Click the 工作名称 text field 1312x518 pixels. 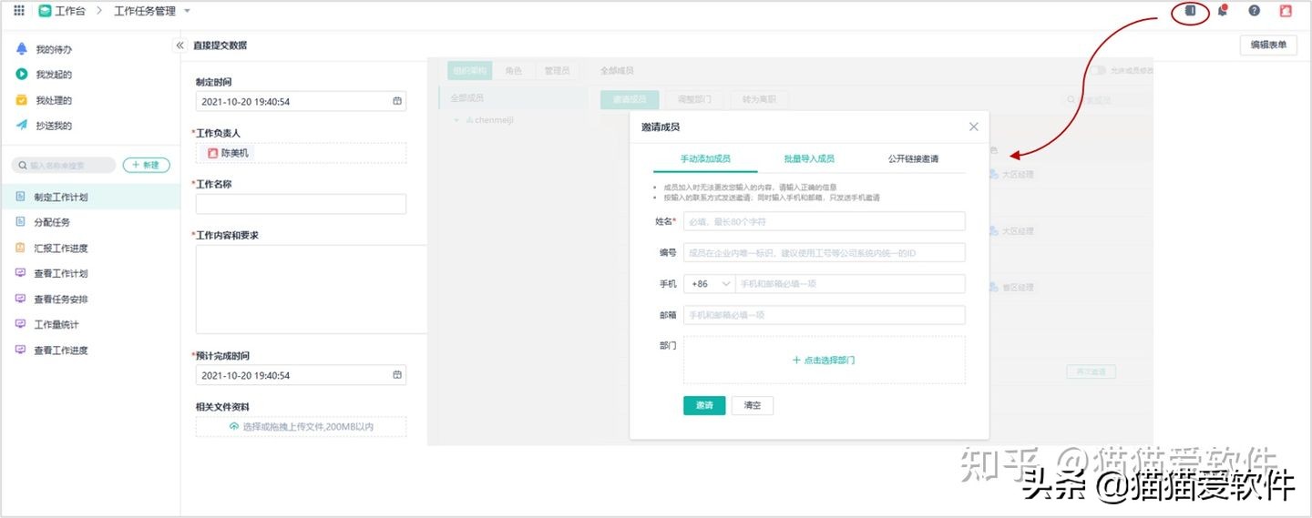(x=301, y=204)
